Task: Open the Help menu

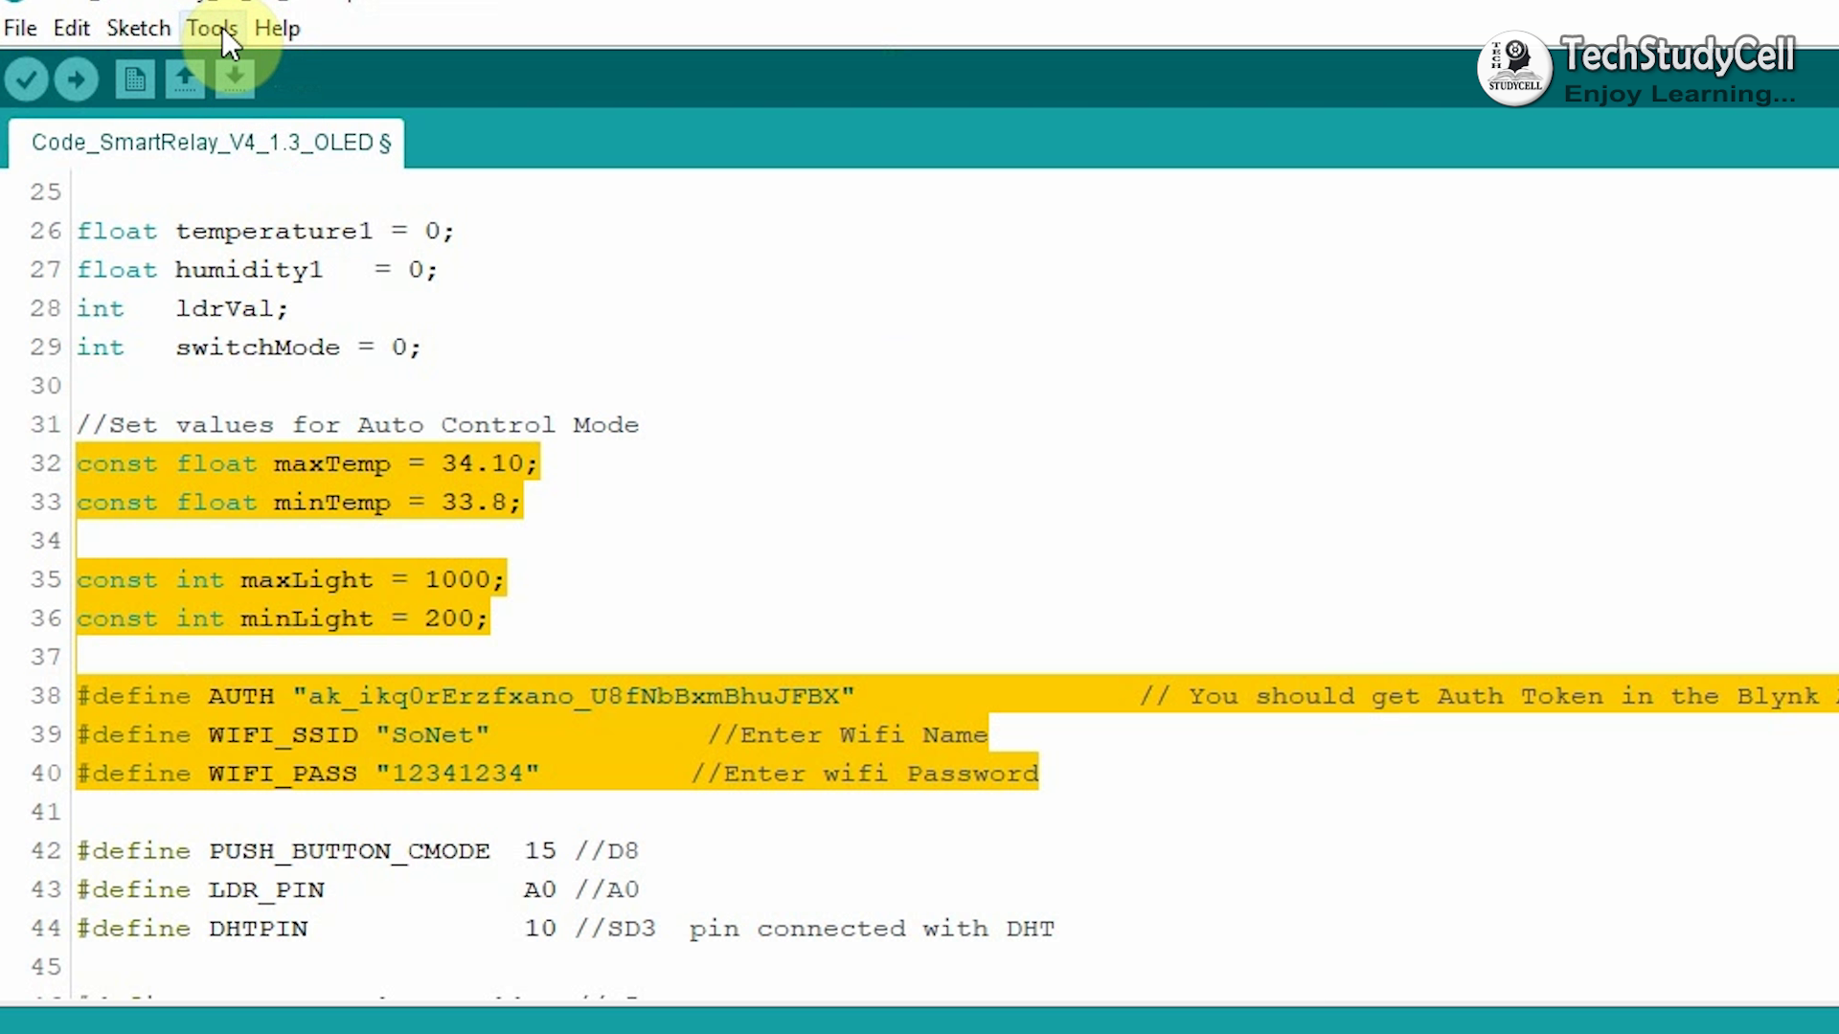Action: pyautogui.click(x=277, y=28)
